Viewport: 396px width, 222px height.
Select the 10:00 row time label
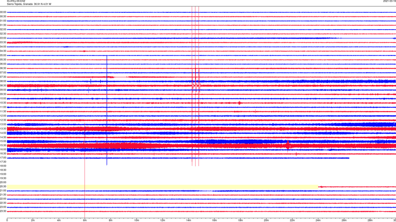tap(3, 98)
